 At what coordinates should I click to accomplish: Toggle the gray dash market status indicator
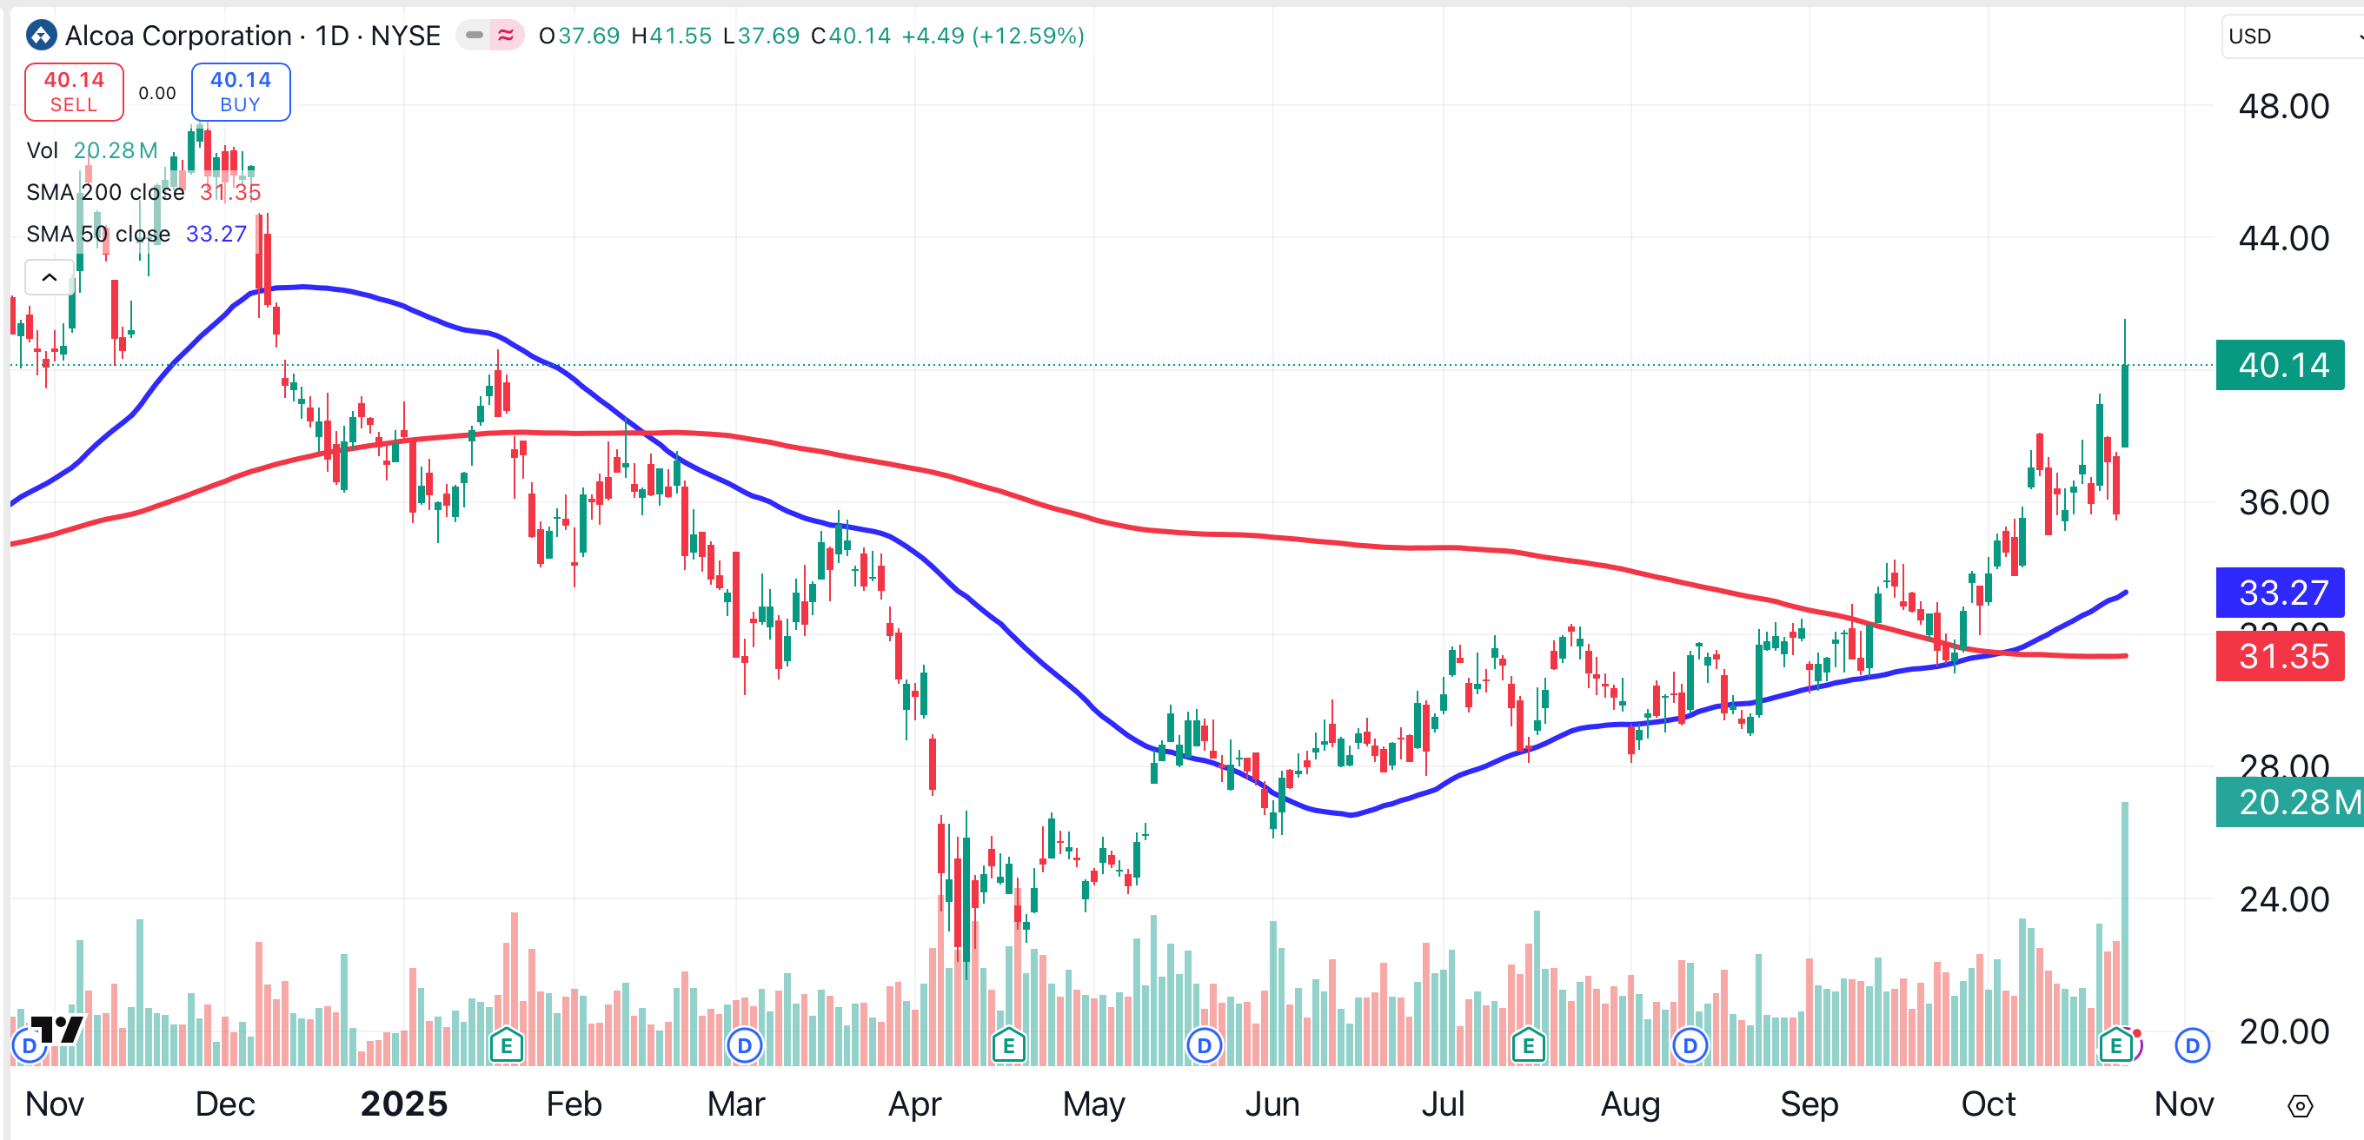click(x=474, y=36)
